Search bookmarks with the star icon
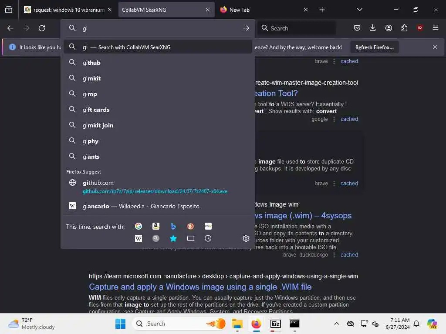Viewport: 446px width, 334px height. pyautogui.click(x=173, y=239)
